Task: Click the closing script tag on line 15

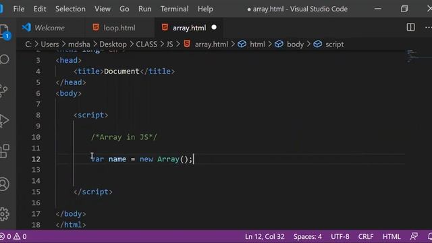Action: point(93,192)
